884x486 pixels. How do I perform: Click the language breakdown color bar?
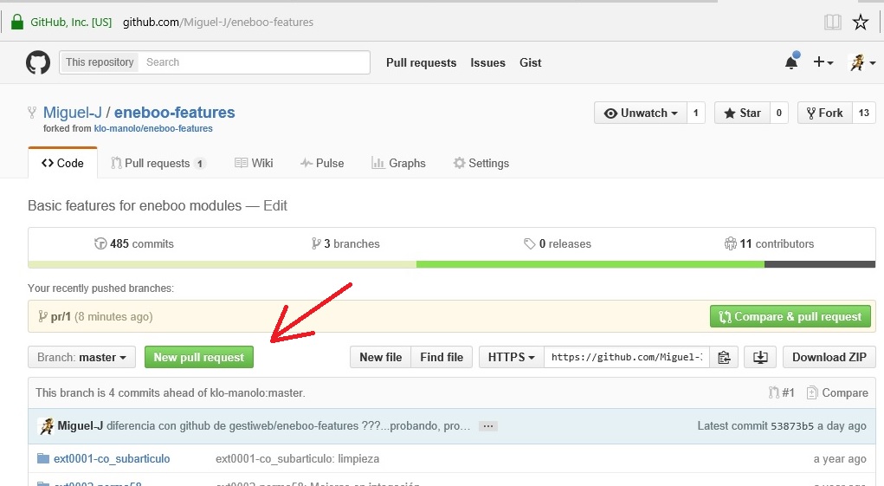pyautogui.click(x=452, y=264)
